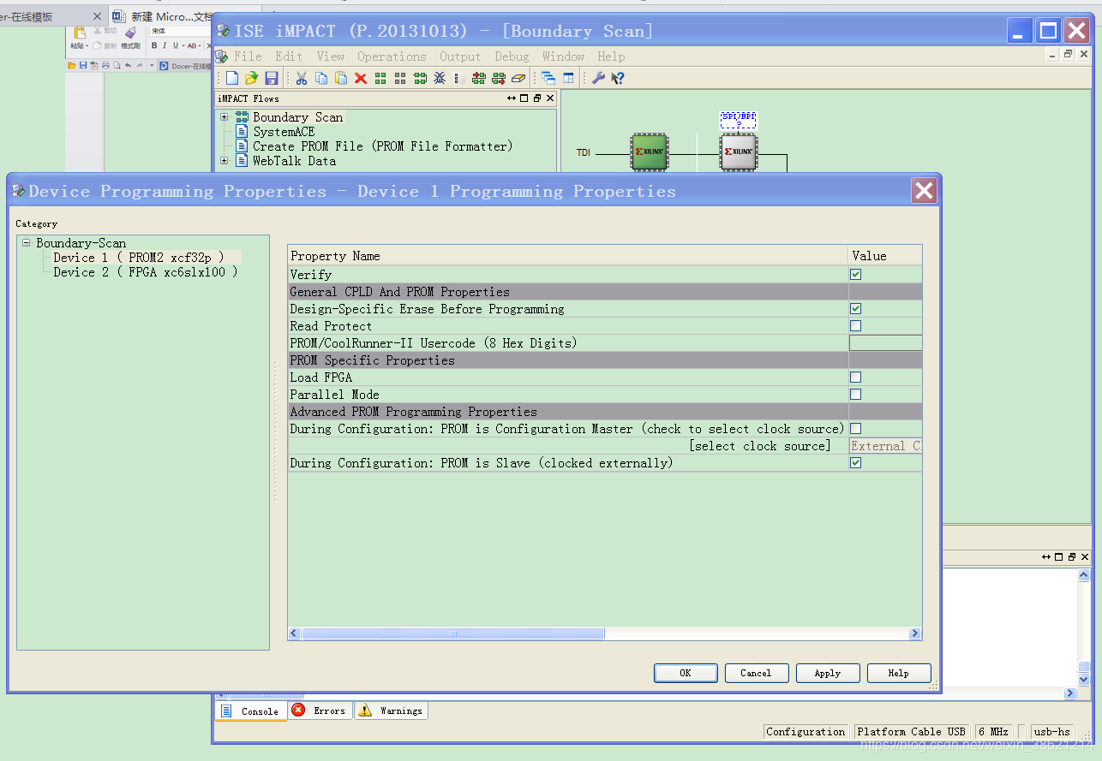Click the green Xilinx chip in the scan chain

[x=650, y=152]
